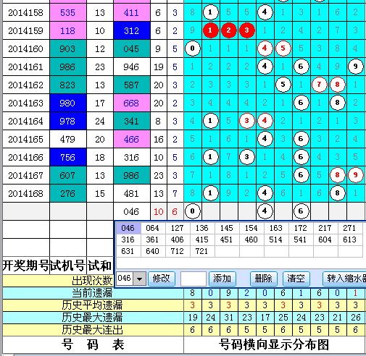Click red-outlined ball 5 in row 2014160
Image resolution: width=366 pixels, height=356 pixels.
[x=283, y=48]
